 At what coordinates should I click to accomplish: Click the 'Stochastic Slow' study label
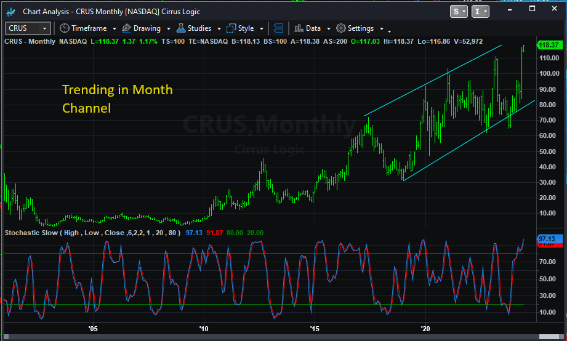click(31, 233)
